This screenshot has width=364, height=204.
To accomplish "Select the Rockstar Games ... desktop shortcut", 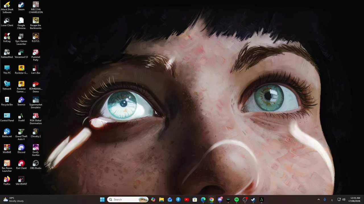I will click(21, 87).
